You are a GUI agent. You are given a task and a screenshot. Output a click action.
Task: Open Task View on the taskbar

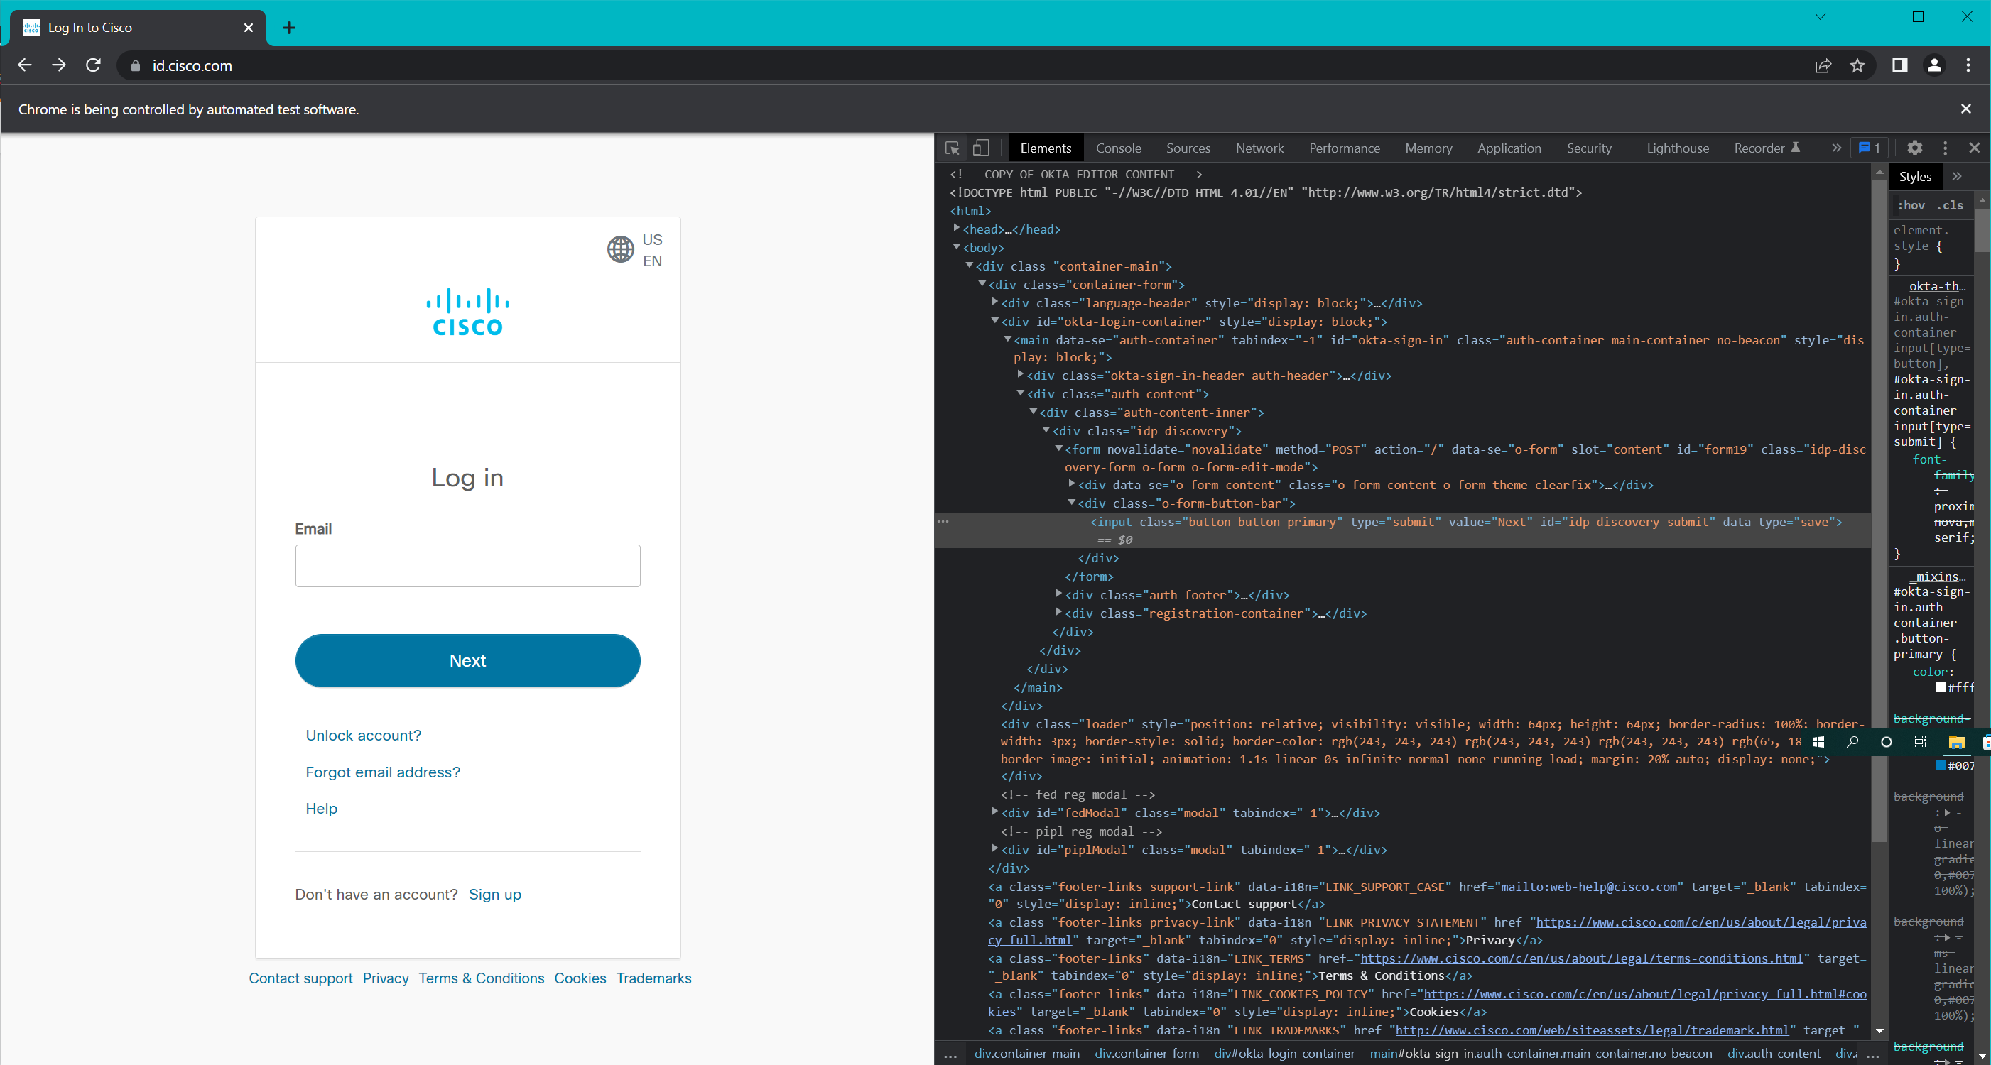[x=1921, y=742]
